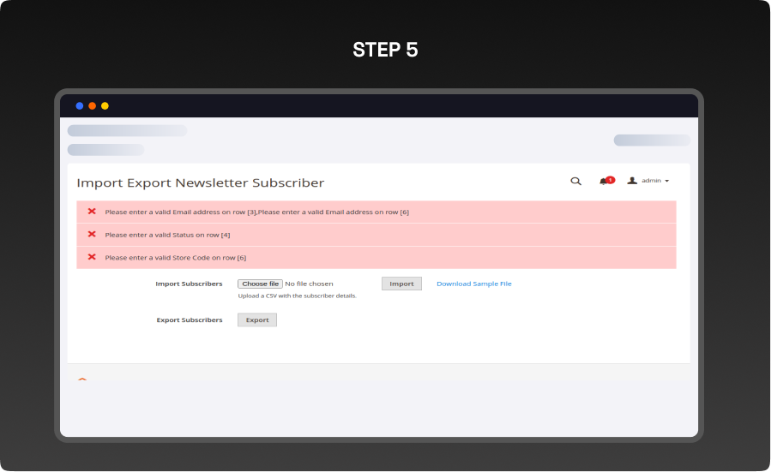
Task: Click the blue dot in window title bar
Action: tap(80, 106)
